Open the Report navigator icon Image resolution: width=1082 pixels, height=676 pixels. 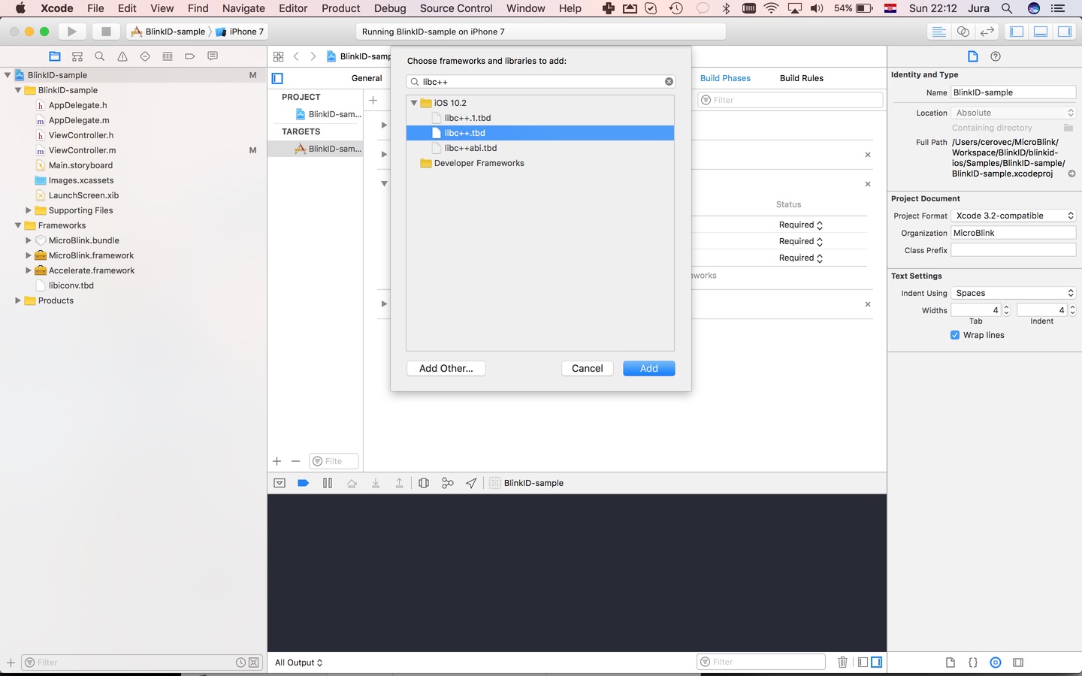pos(213,56)
